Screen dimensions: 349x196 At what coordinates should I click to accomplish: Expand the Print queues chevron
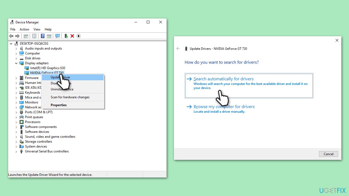[x=16, y=117]
